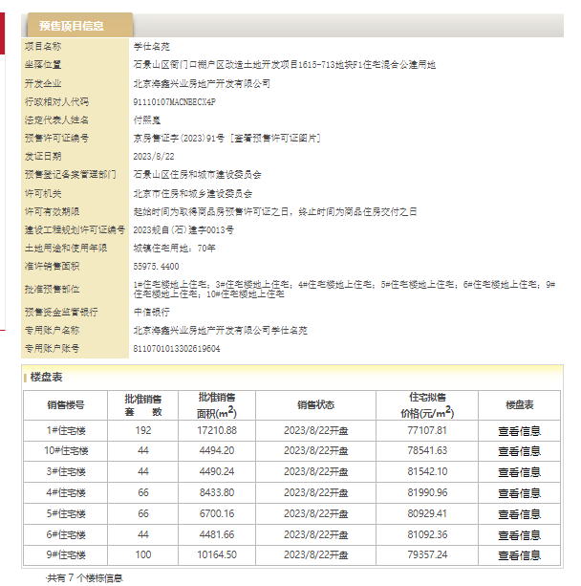Viewport: 581px width, 586px height.
Task: Open 查看信息 for 10#住宅楼
Action: [519, 451]
